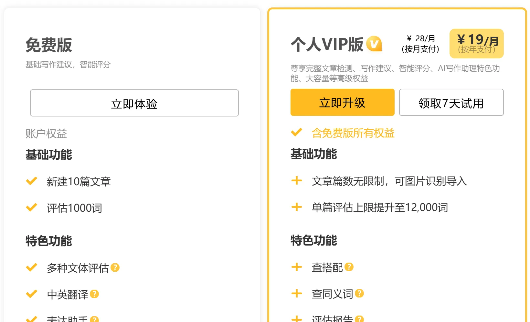Click 立即体验 on the free plan

click(134, 103)
